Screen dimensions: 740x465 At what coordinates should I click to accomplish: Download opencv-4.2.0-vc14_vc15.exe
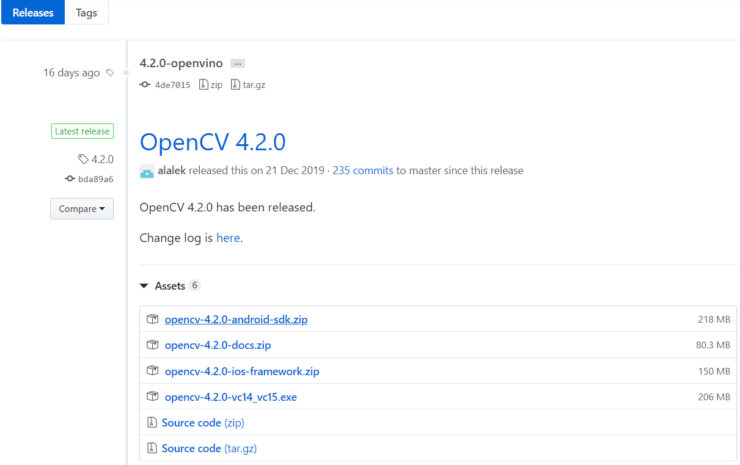(231, 397)
